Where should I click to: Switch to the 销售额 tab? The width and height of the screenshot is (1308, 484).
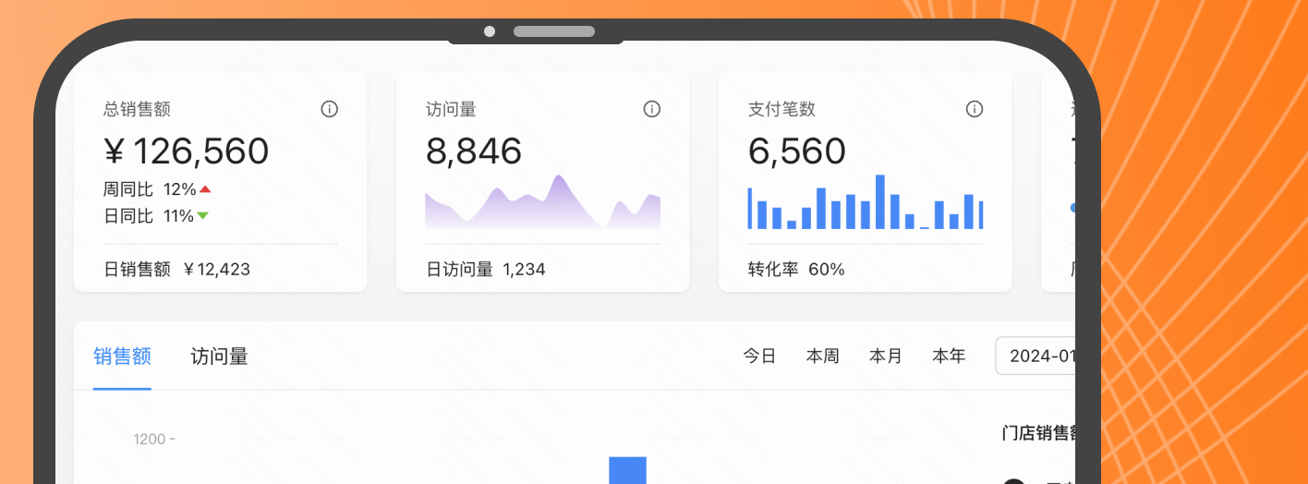coord(122,357)
